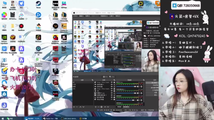
Task: Open the OBS Help menu
Action: coord(118,16)
